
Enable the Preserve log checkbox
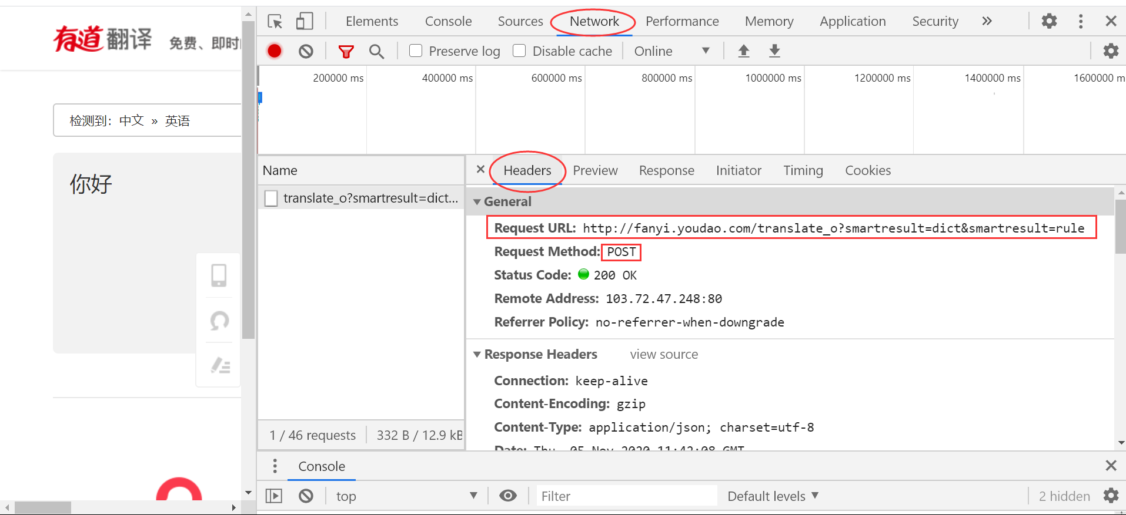click(x=416, y=51)
